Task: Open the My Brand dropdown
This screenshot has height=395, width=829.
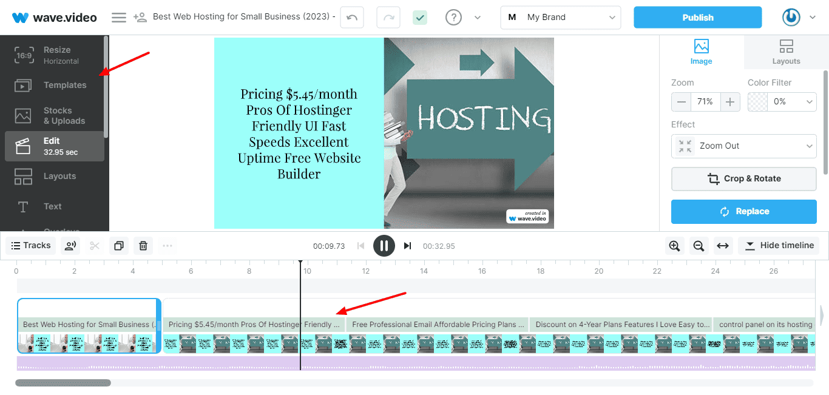Action: click(561, 18)
